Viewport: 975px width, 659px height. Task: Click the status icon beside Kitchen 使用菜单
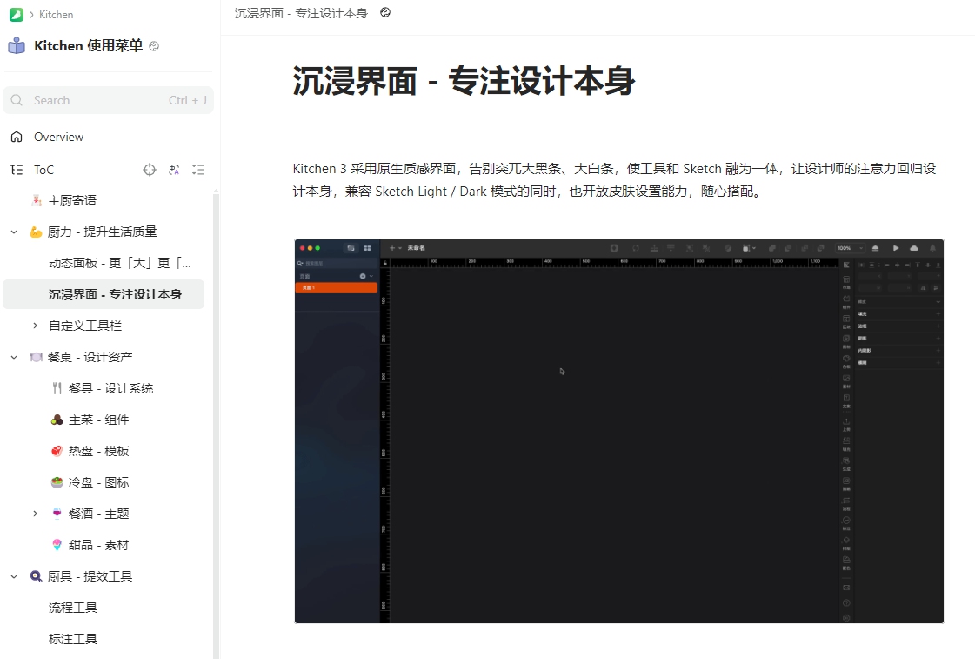pos(154,47)
